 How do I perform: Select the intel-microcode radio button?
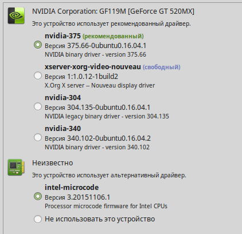click(x=38, y=196)
